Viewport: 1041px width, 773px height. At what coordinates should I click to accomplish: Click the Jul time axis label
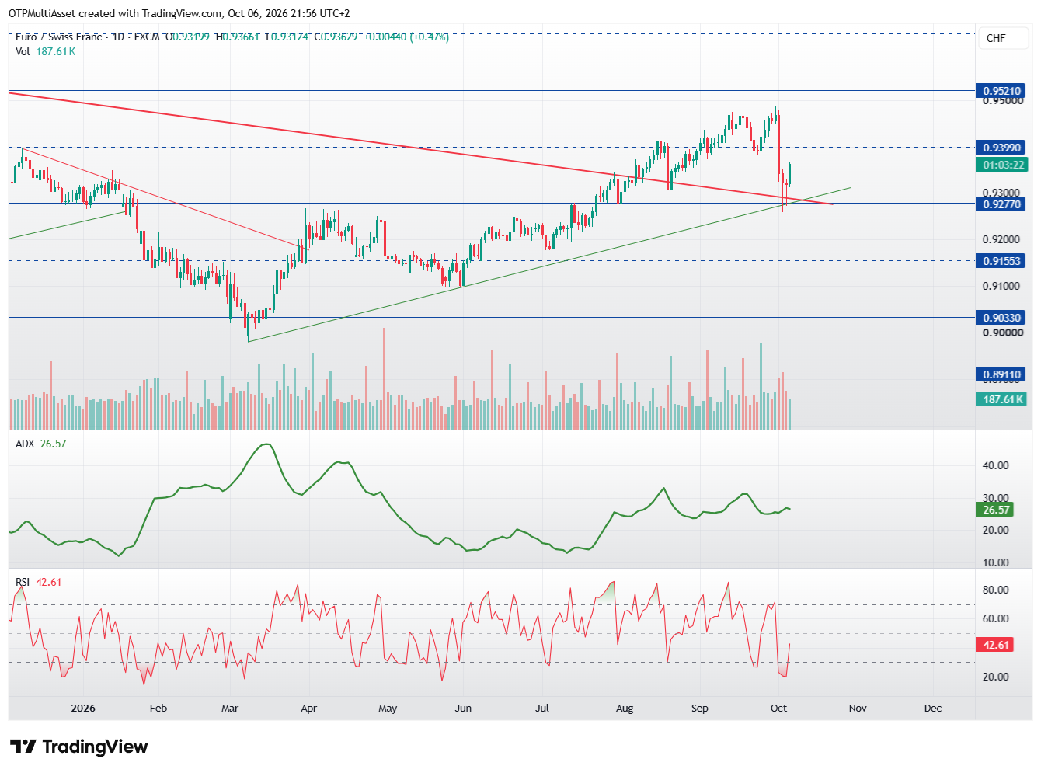[542, 708]
